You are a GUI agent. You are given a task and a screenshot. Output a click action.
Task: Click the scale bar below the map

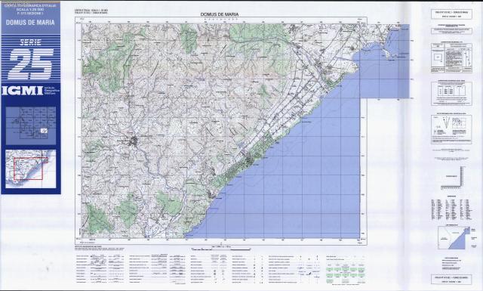click(x=220, y=249)
